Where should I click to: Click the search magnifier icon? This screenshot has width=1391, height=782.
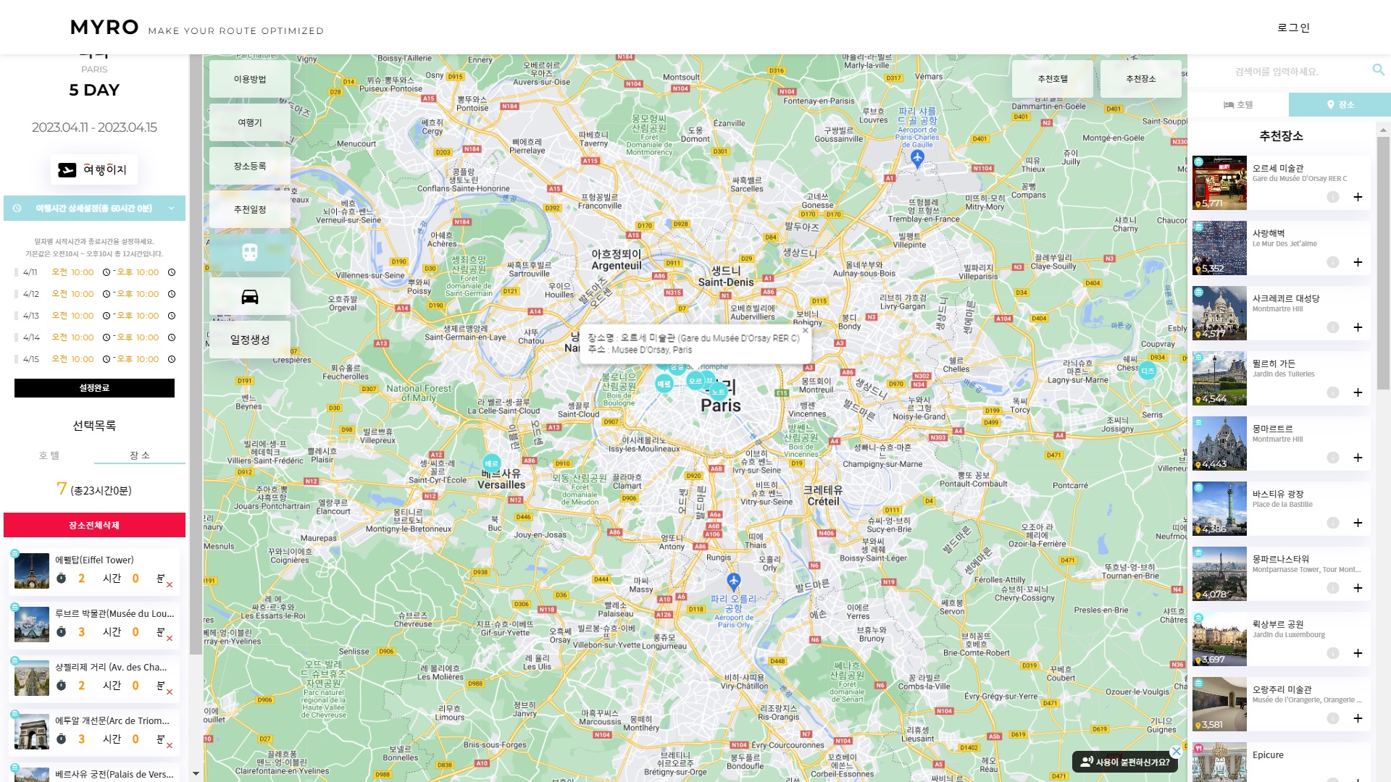coord(1378,70)
